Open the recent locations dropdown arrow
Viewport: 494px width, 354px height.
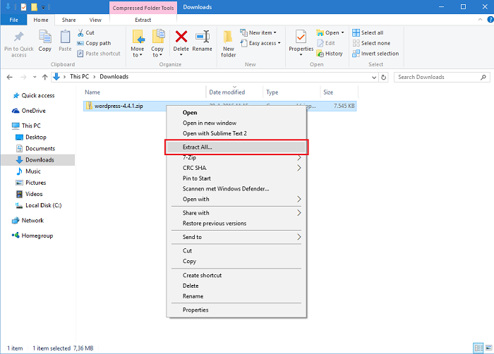pyautogui.click(x=35, y=77)
